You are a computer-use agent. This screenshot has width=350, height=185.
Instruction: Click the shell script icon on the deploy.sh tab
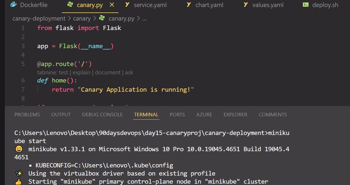[306, 5]
